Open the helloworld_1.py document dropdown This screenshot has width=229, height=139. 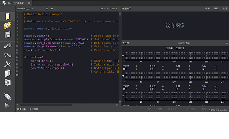click(x=32, y=9)
